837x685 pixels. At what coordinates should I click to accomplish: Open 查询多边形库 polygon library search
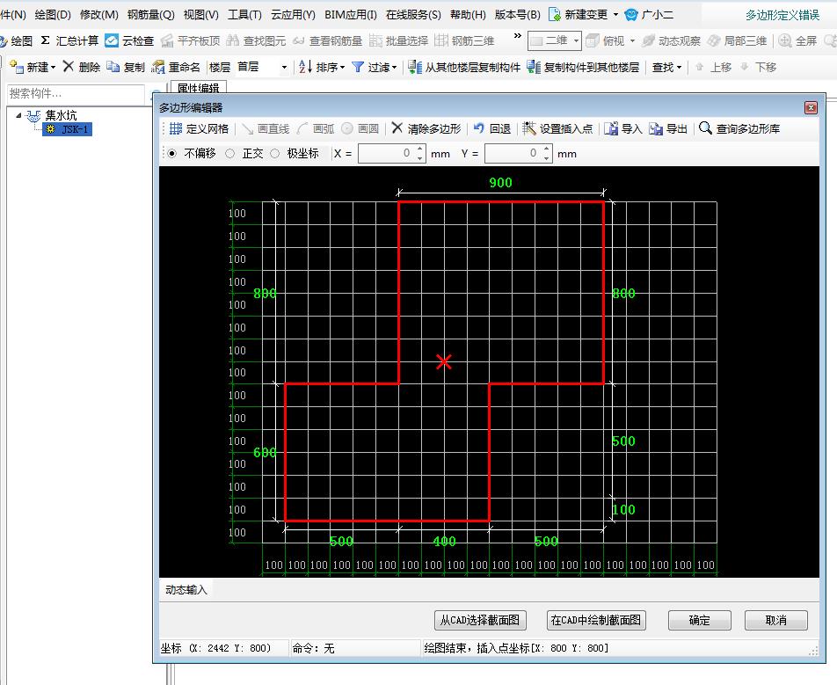[739, 128]
